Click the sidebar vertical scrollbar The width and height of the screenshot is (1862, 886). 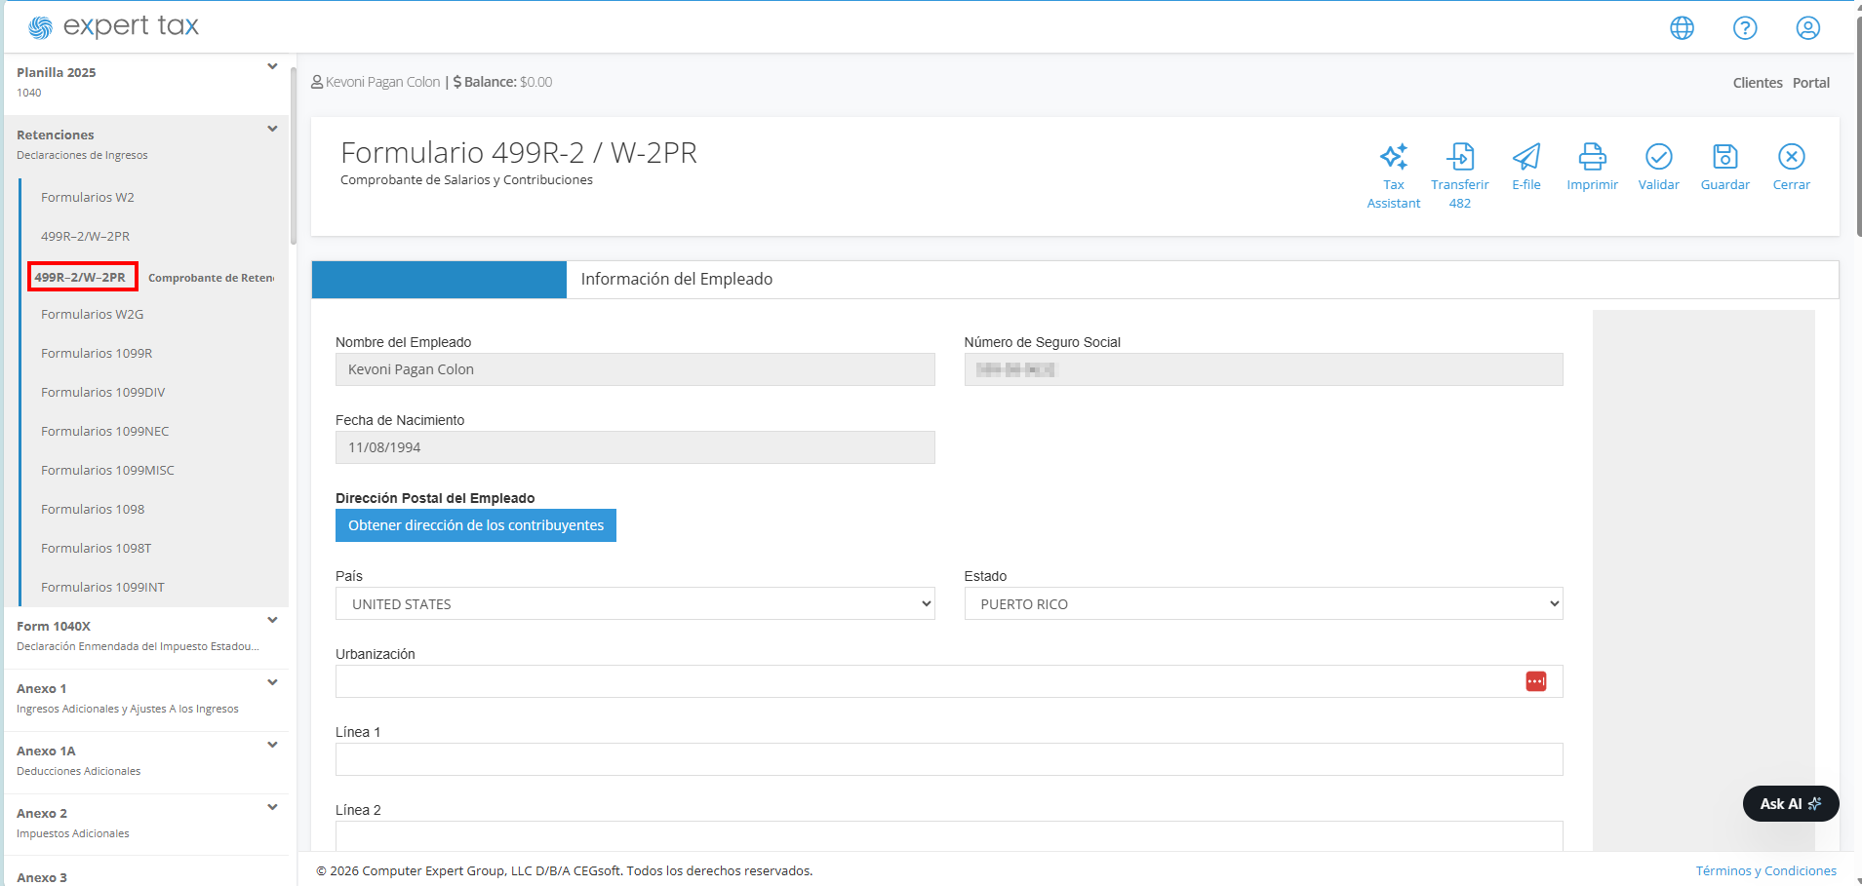coord(293,156)
